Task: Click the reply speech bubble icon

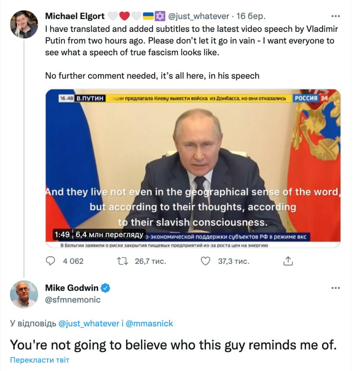Action: pyautogui.click(x=50, y=261)
